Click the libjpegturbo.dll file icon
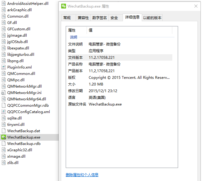 click(4, 55)
